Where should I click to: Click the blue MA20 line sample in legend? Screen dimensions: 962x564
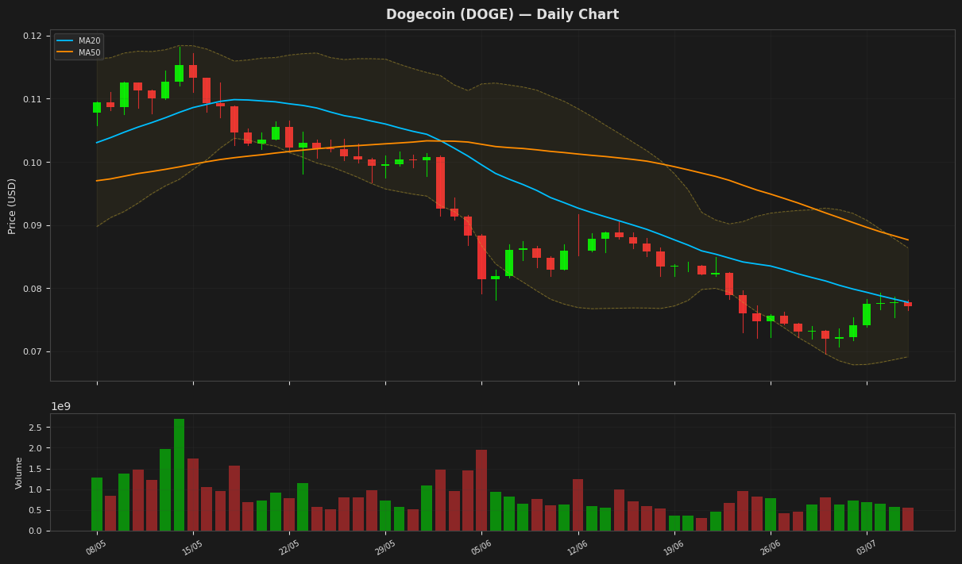coord(65,41)
